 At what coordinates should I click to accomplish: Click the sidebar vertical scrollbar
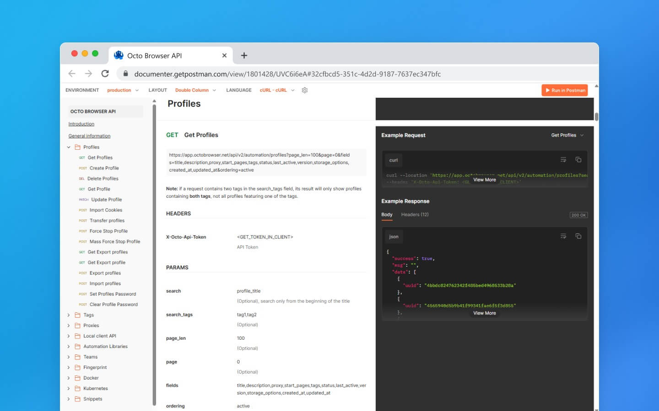click(154, 254)
